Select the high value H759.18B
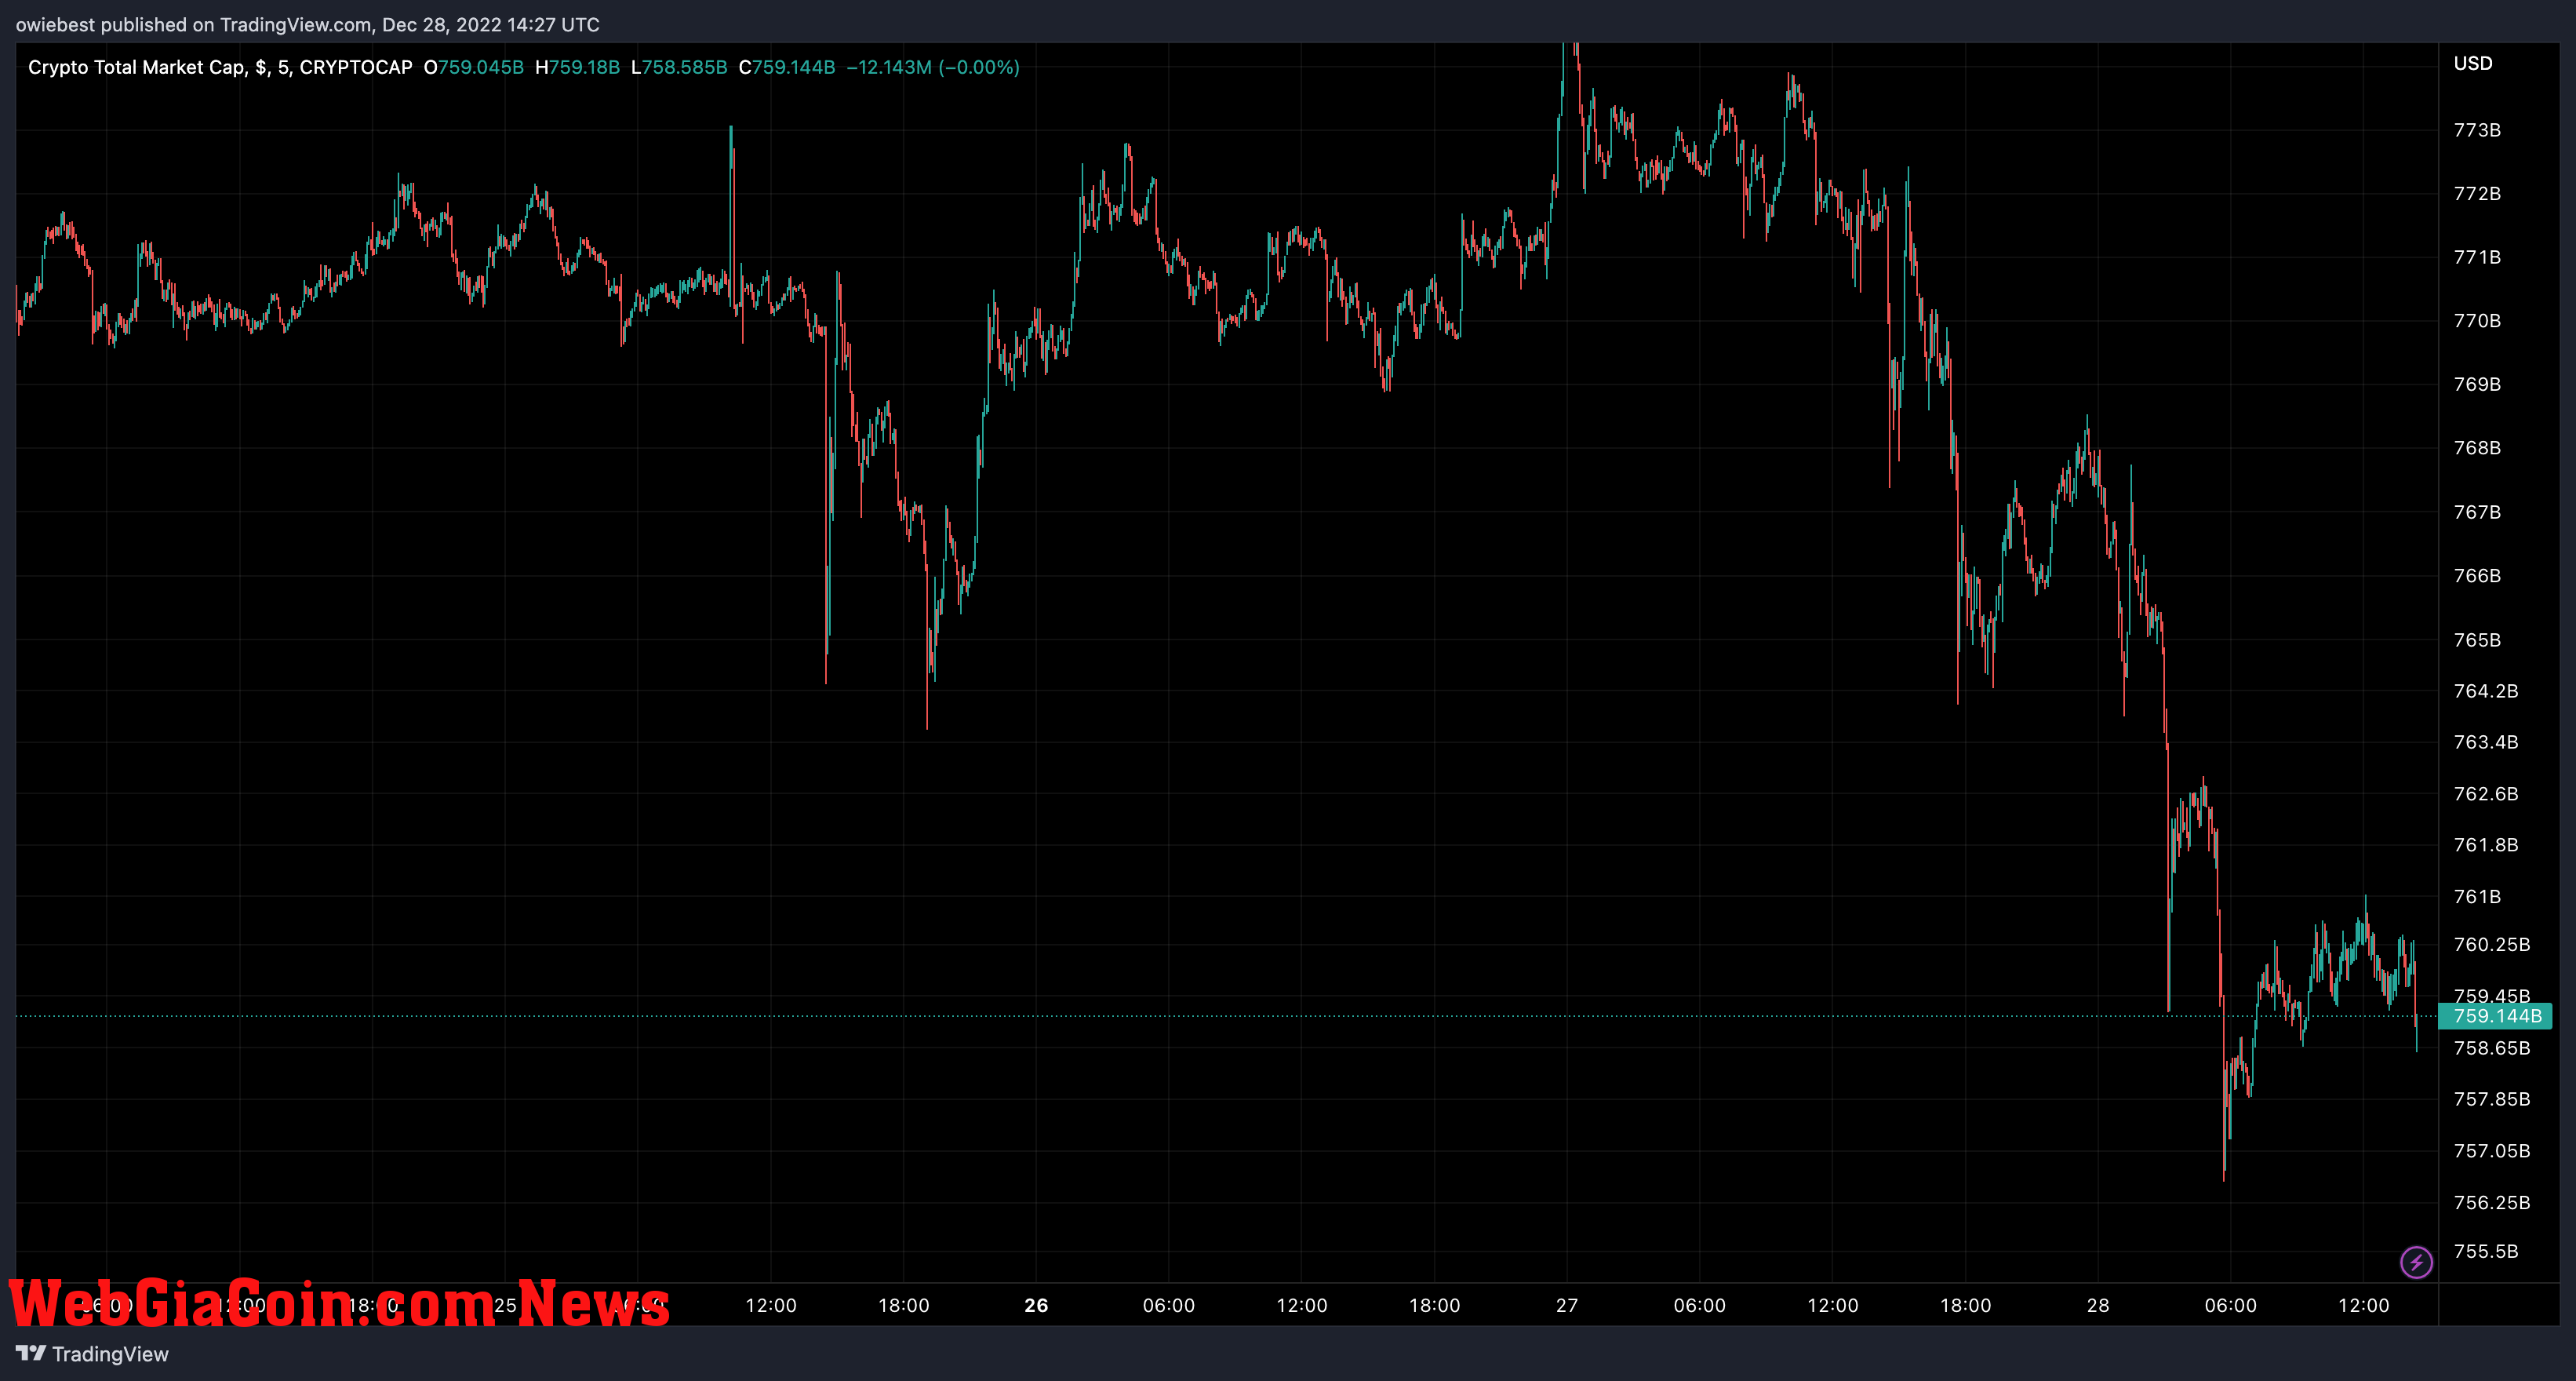This screenshot has height=1381, width=2576. tap(577, 67)
